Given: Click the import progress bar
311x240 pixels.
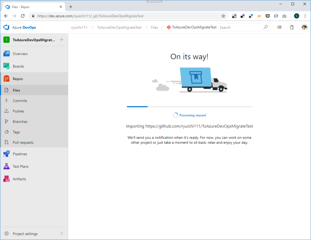Looking at the screenshot, I should 190,106.
